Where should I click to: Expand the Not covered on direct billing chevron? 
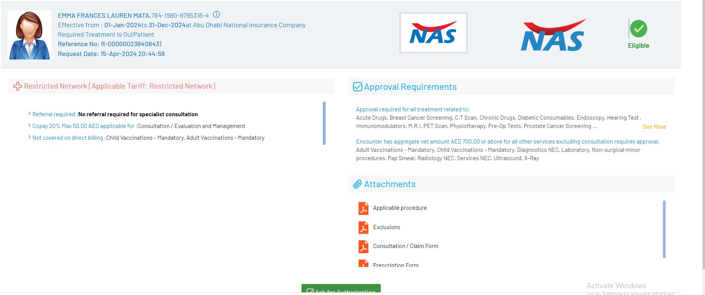30,137
